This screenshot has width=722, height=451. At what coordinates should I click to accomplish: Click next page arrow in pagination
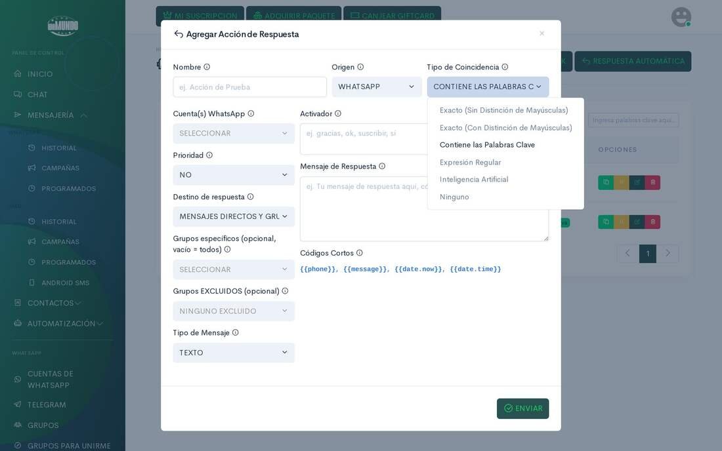(x=668, y=253)
